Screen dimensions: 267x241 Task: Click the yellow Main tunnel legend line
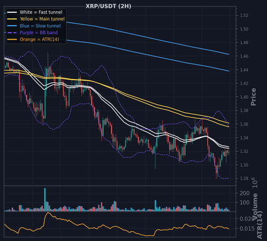12,19
